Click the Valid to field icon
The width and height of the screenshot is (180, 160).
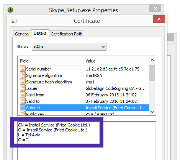pos(23,101)
